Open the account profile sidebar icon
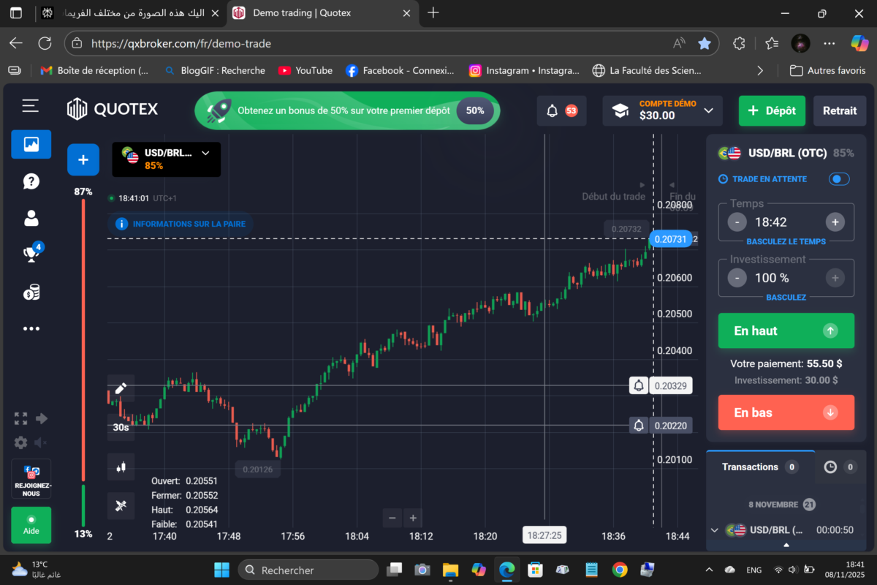The image size is (877, 585). [x=31, y=218]
